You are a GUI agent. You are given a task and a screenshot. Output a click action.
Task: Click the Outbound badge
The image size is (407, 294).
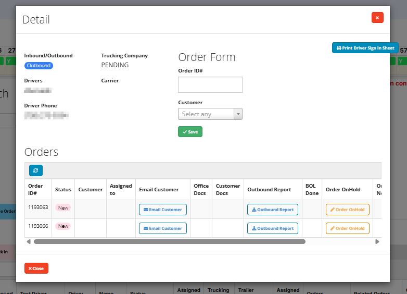point(39,66)
